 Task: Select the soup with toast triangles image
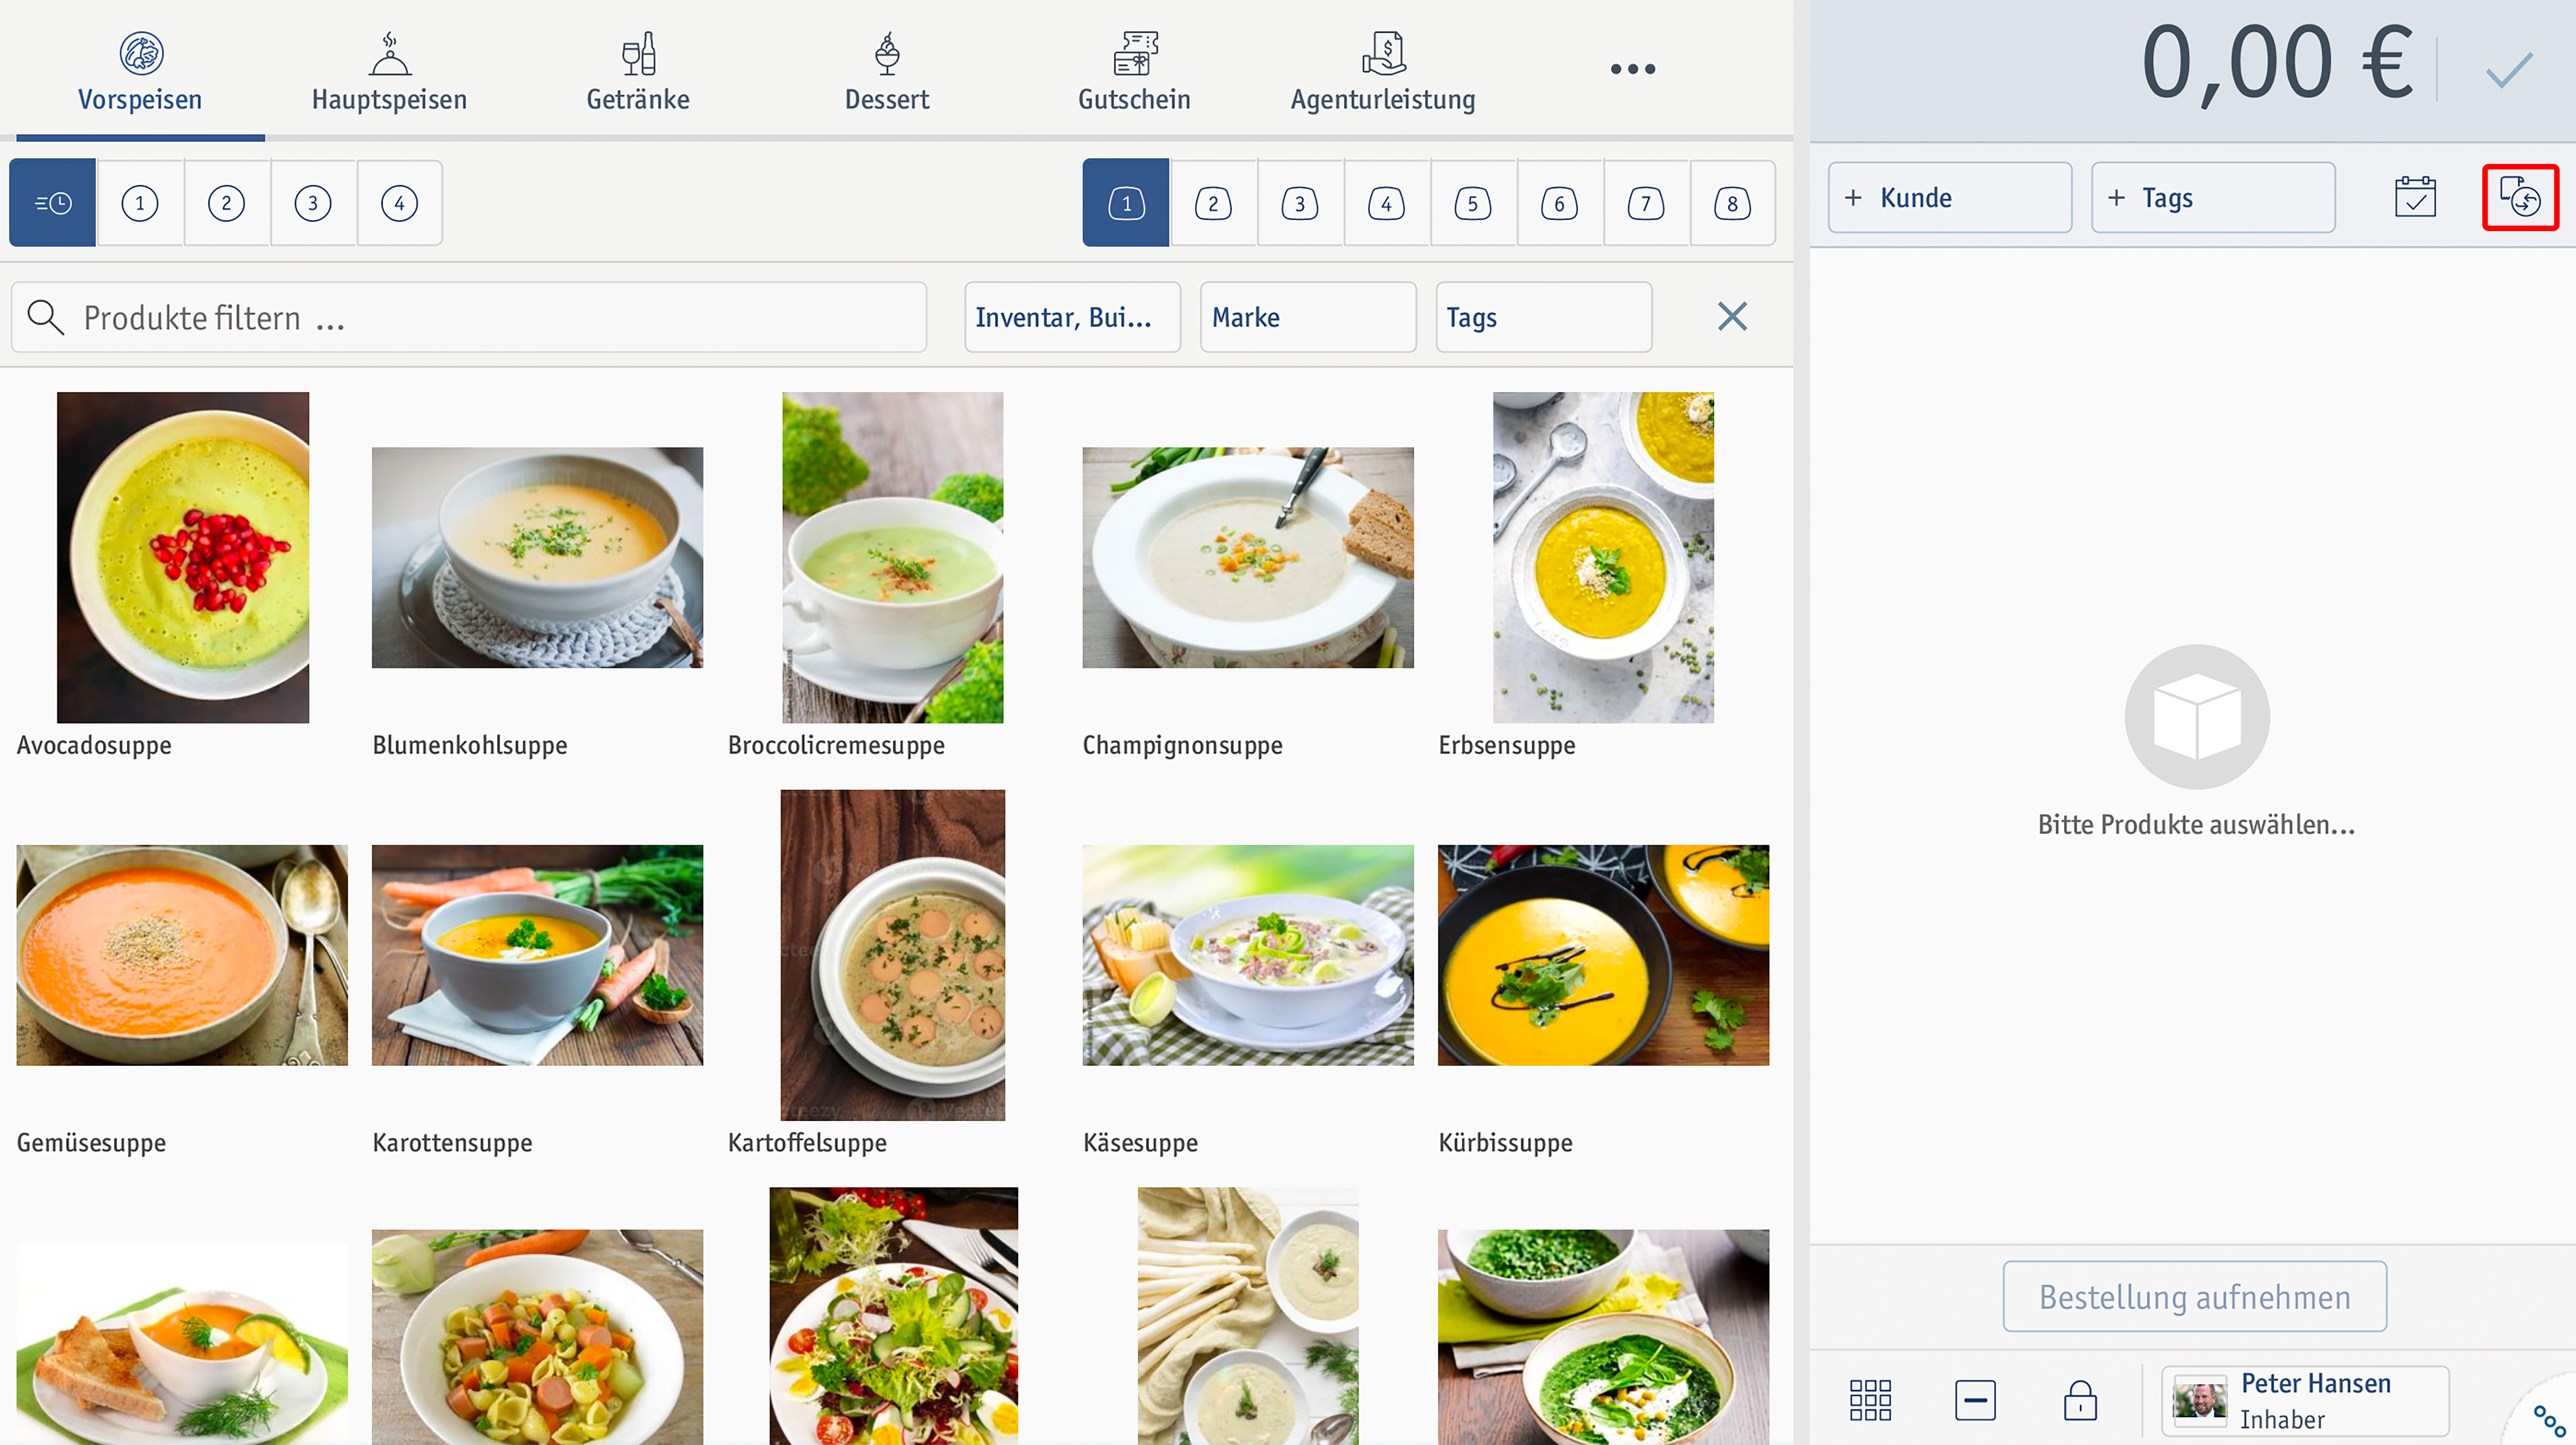point(182,1343)
